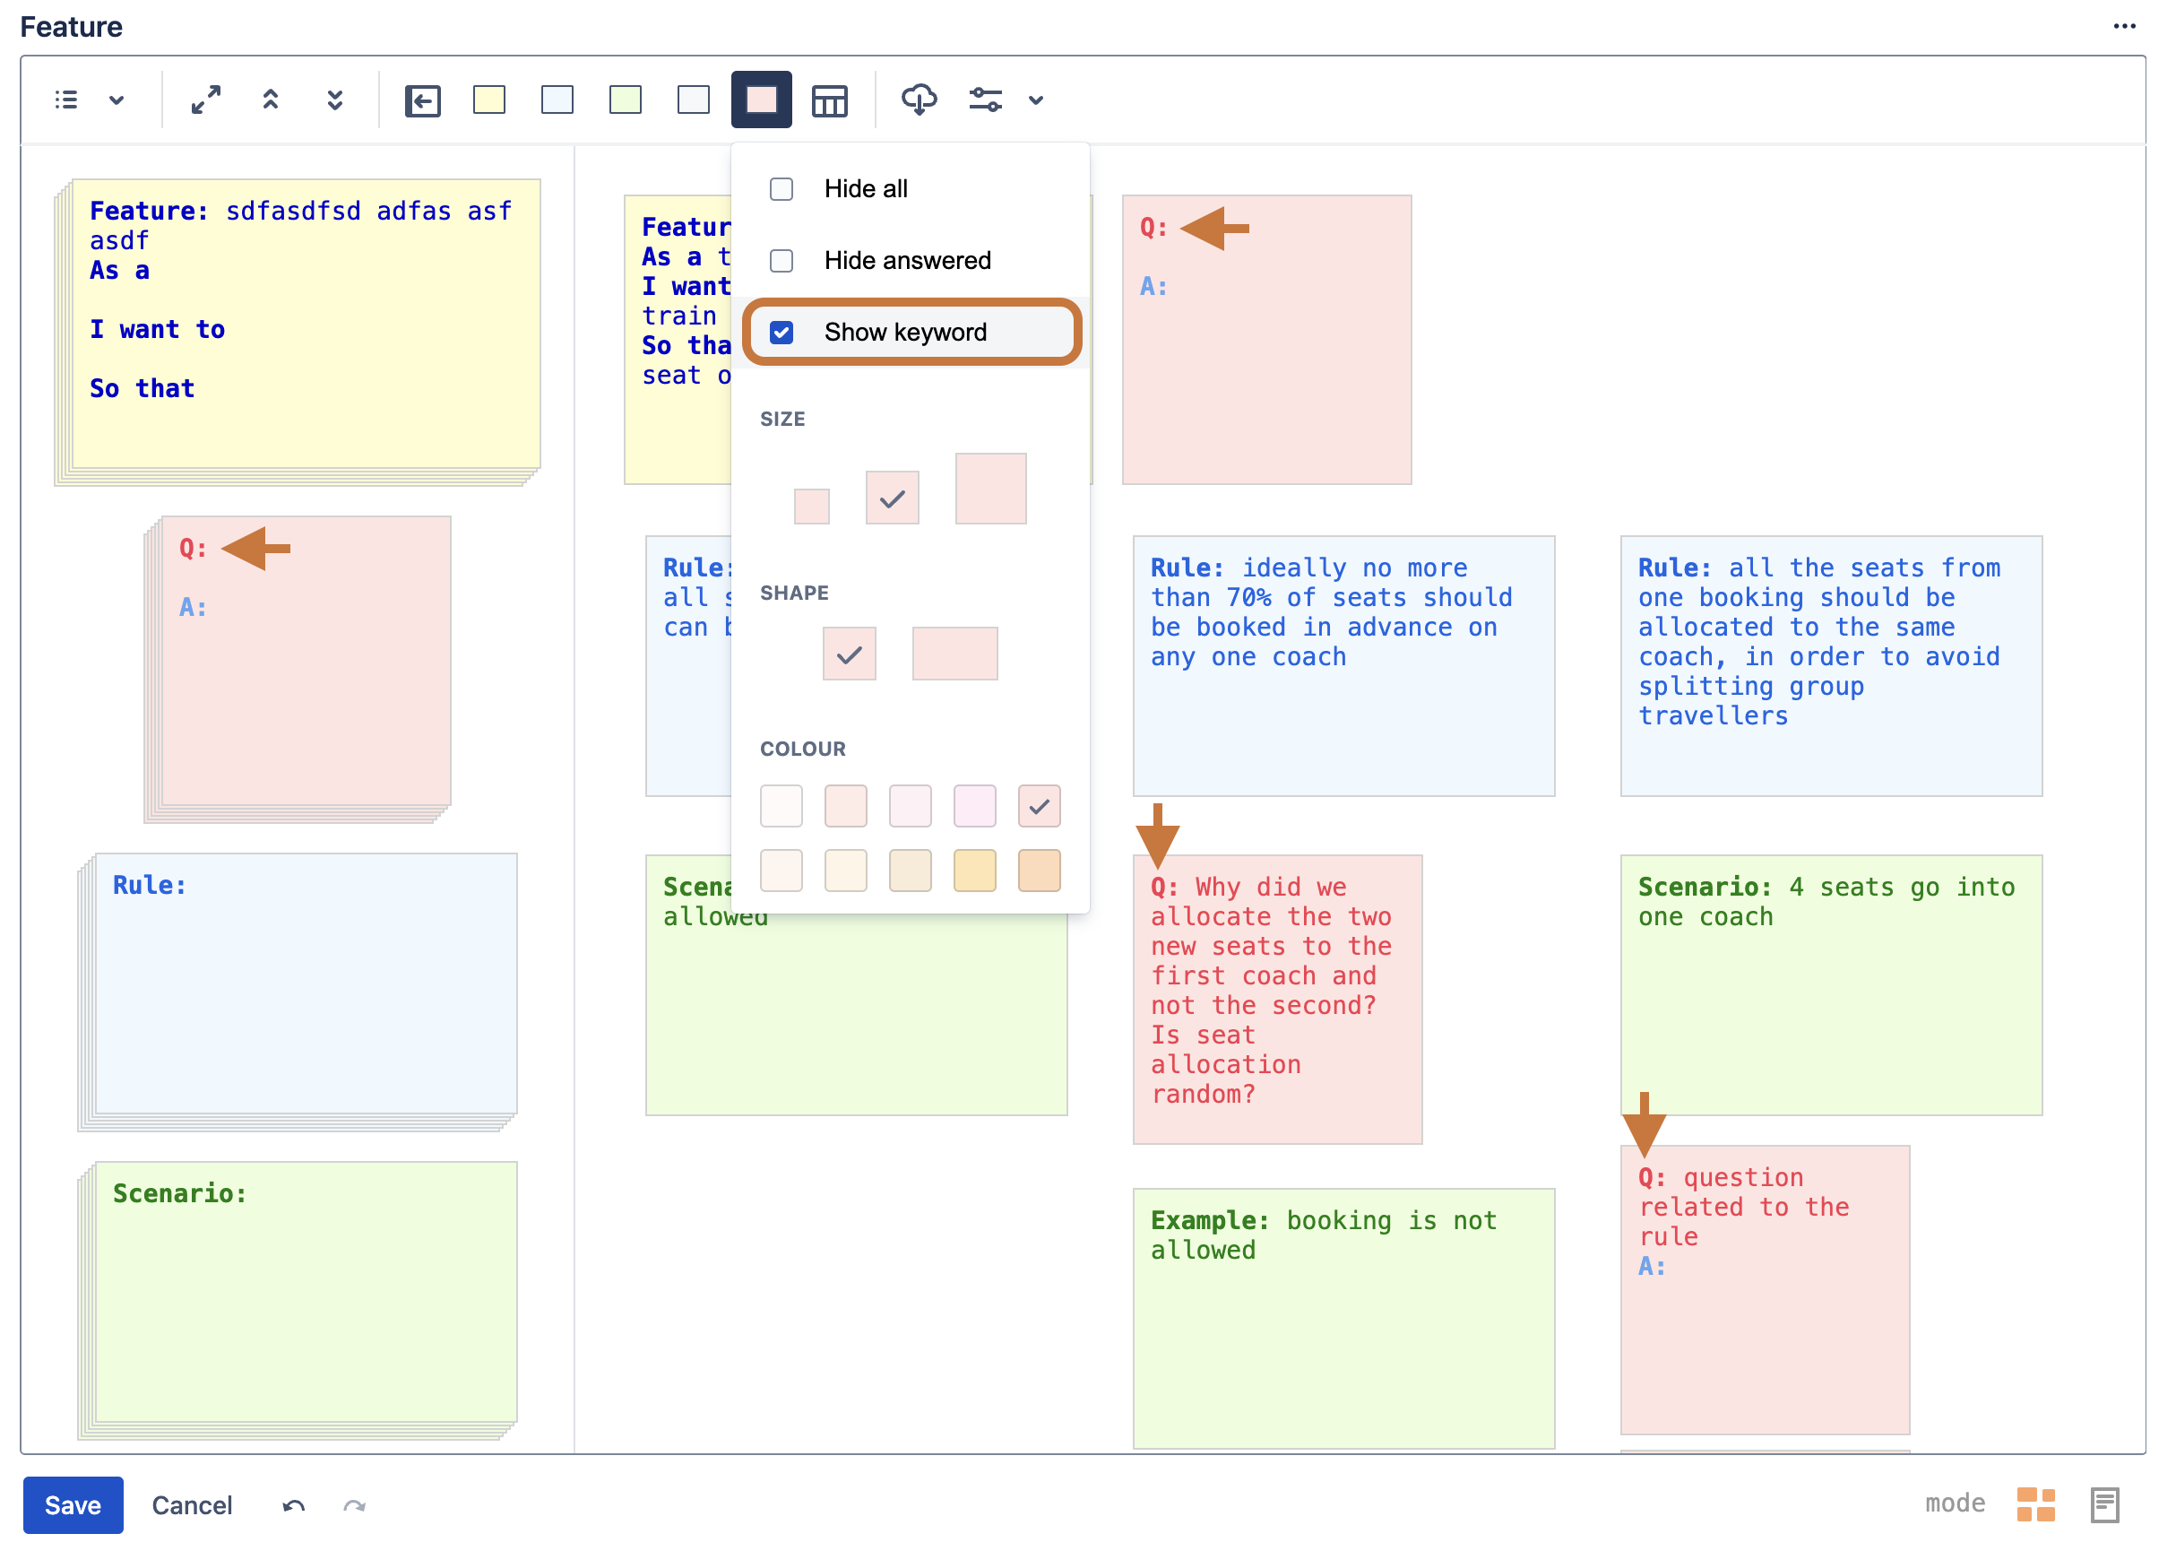The width and height of the screenshot is (2176, 1551).
Task: Click the Cancel button
Action: pos(192,1506)
